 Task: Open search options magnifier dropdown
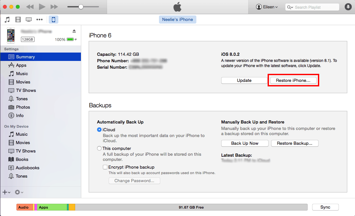tap(290, 7)
